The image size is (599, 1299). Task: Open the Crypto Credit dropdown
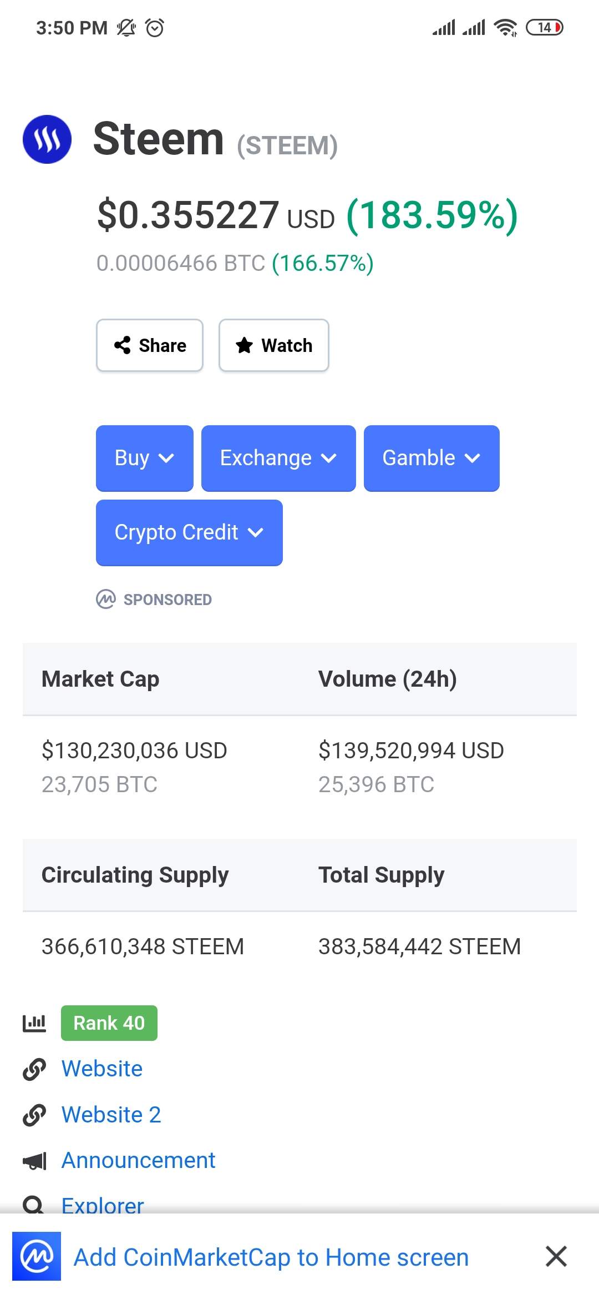coord(189,533)
